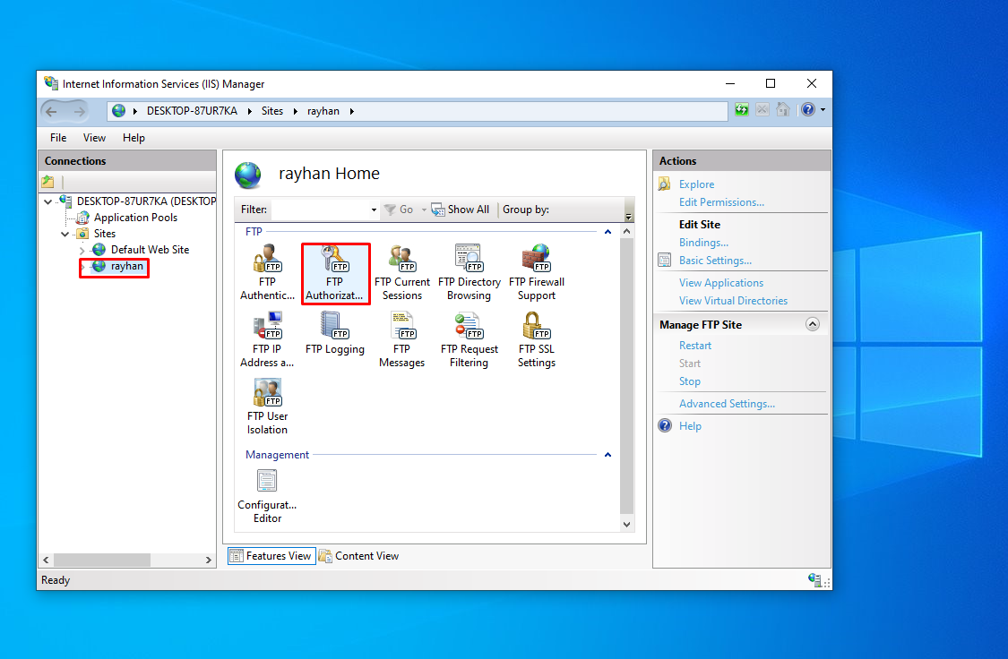The height and width of the screenshot is (659, 1008).
Task: Click the blue help icon in the toolbar
Action: 808,110
